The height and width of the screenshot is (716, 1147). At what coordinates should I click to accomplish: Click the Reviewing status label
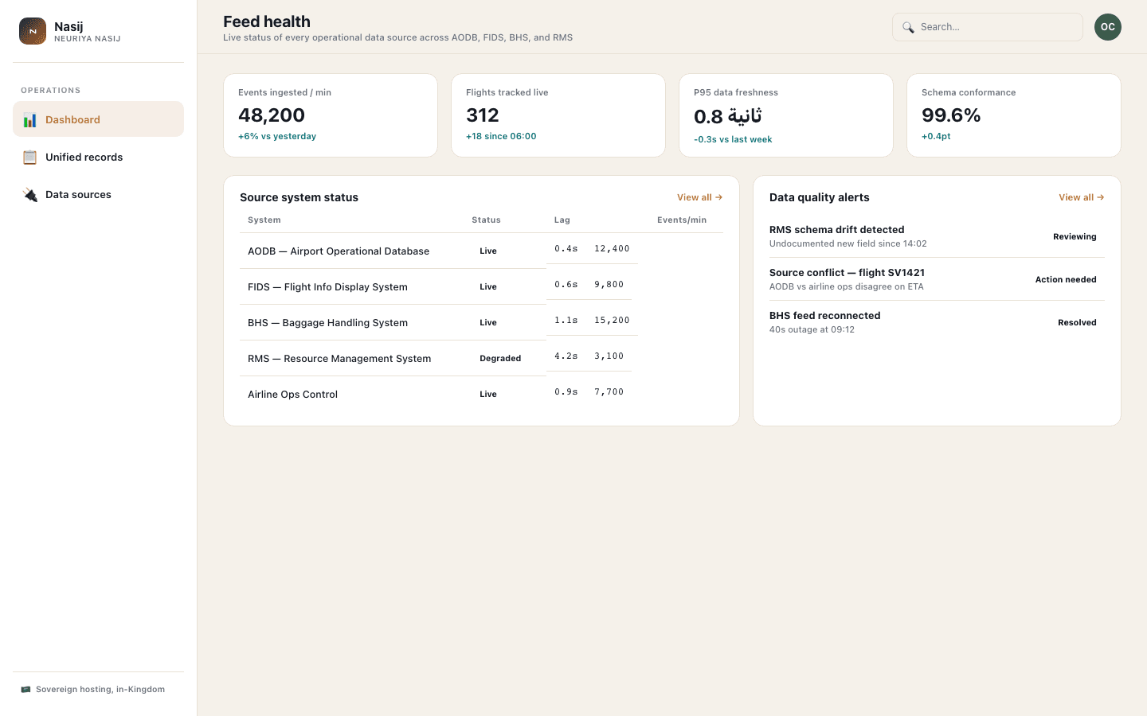[1075, 237]
